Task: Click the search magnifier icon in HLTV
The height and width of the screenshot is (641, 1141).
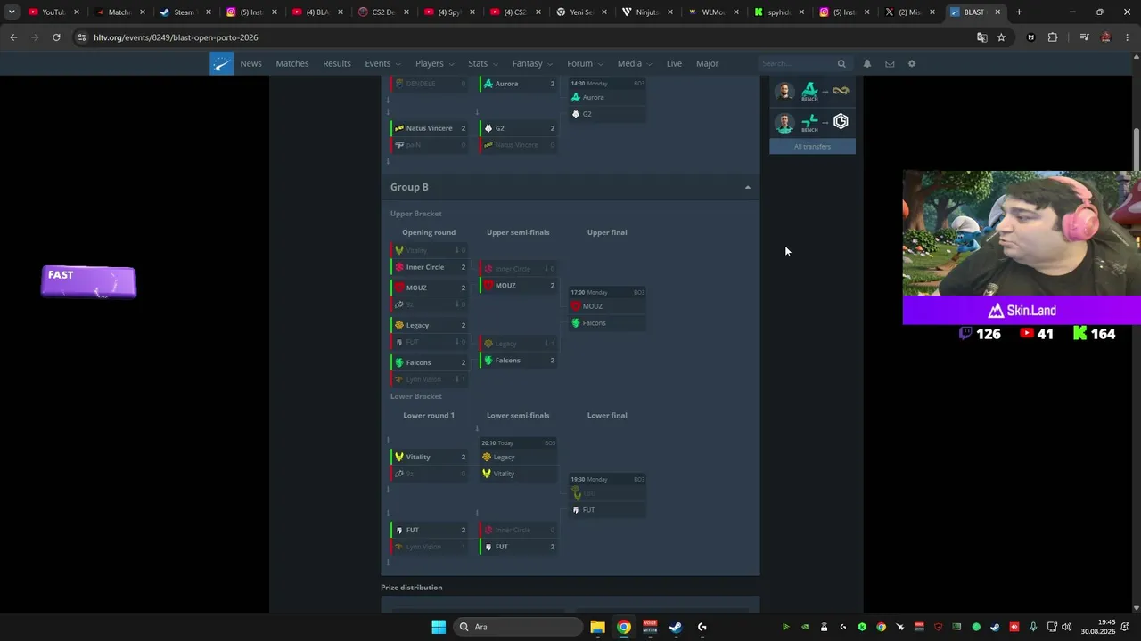Action: pyautogui.click(x=841, y=64)
